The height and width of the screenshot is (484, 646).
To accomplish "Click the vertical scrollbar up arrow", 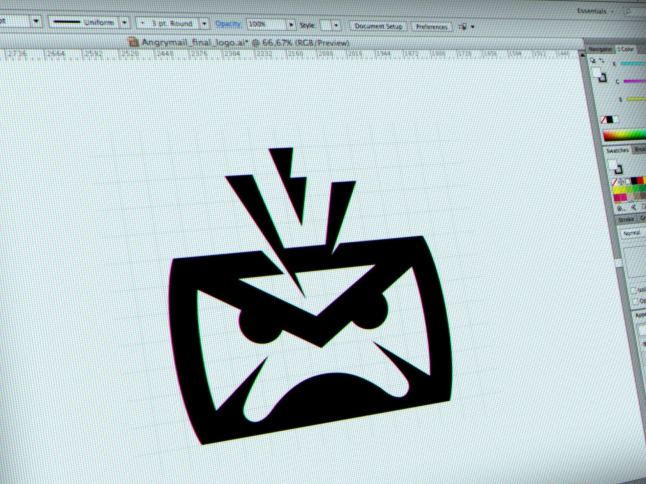I will click(582, 56).
